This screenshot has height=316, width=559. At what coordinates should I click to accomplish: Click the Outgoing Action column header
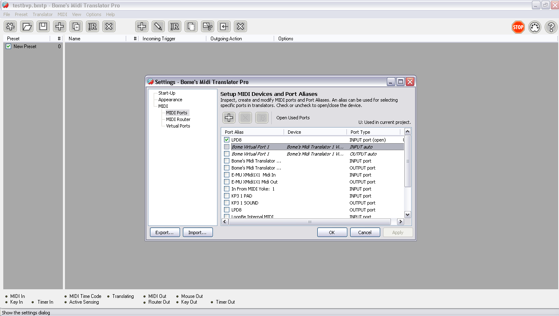tap(240, 39)
